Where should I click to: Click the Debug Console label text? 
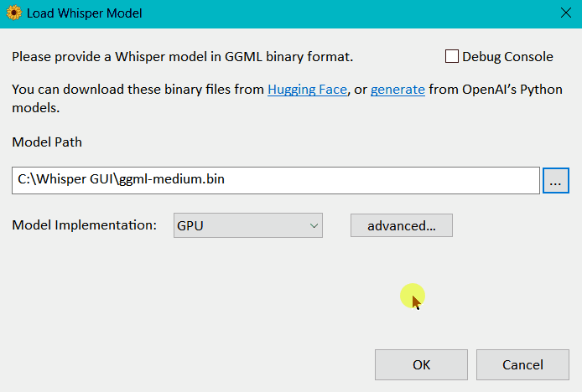(x=507, y=57)
